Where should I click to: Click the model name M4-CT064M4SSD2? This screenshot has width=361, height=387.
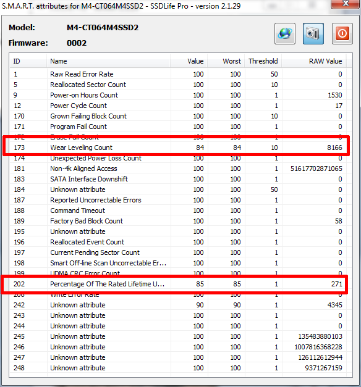[103, 27]
